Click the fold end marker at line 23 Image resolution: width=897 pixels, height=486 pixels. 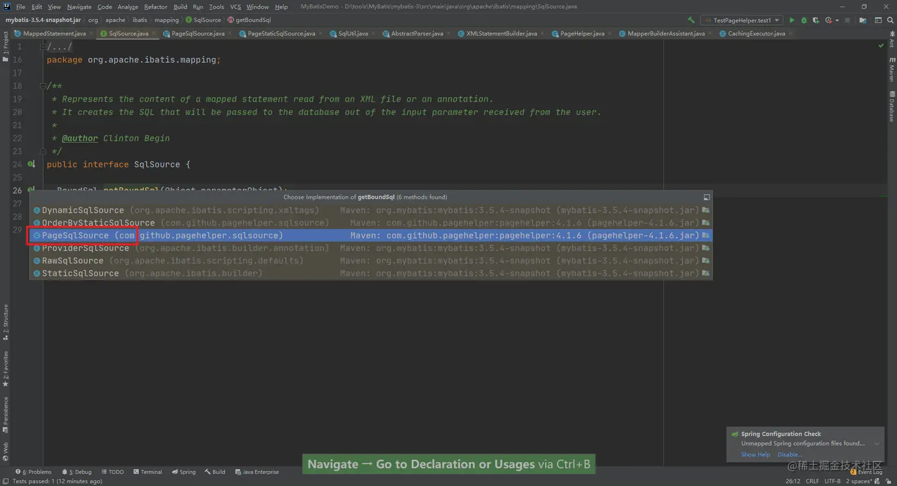(x=43, y=151)
